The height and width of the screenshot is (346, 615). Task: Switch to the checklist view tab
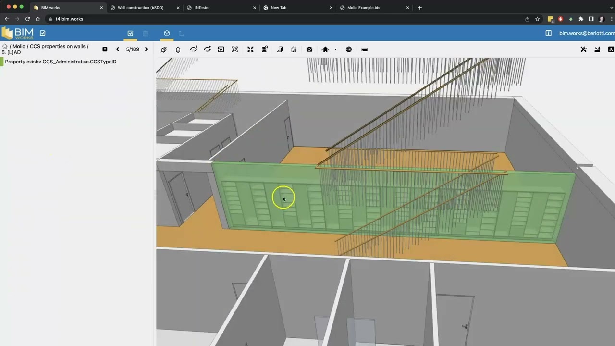[x=130, y=33]
